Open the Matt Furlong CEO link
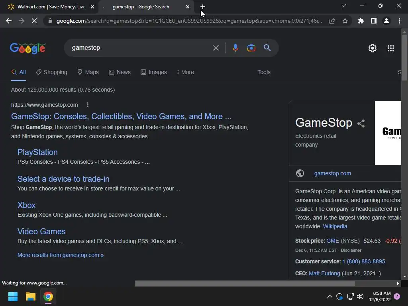 (324, 273)
